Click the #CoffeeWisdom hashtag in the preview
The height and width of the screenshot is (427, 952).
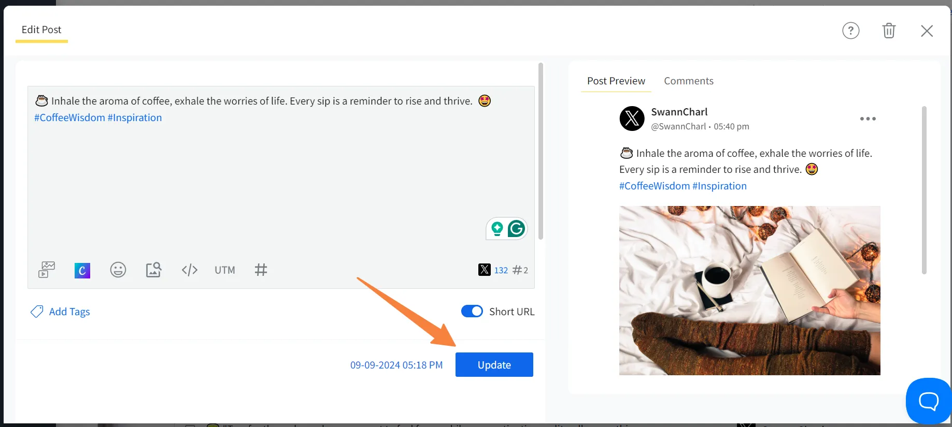click(x=655, y=186)
